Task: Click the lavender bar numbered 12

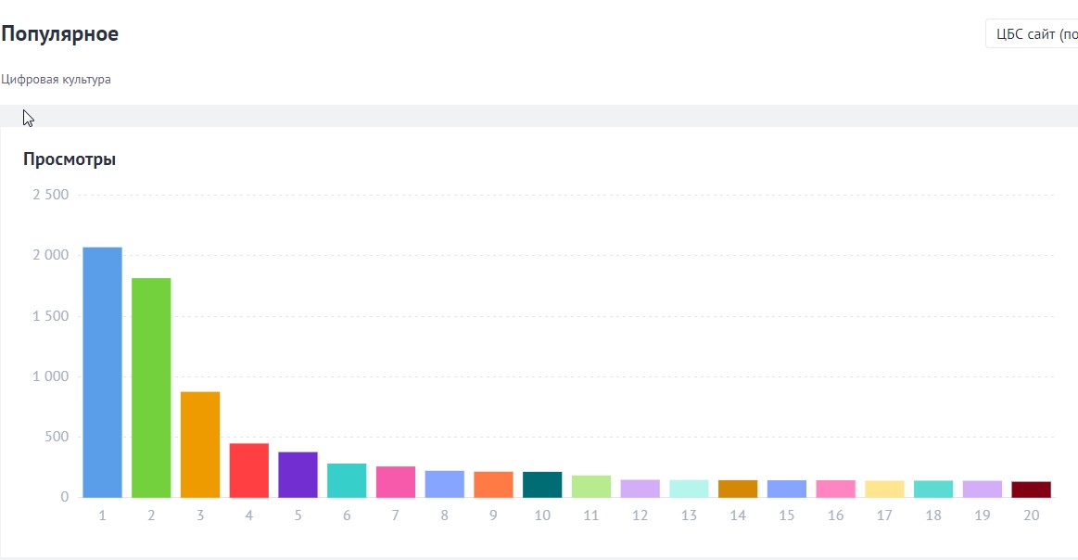Action: (640, 489)
